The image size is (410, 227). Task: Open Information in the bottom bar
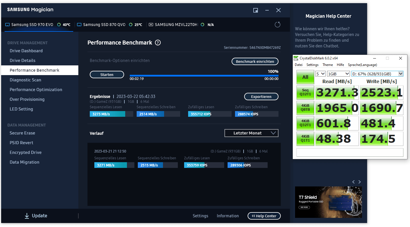228,216
